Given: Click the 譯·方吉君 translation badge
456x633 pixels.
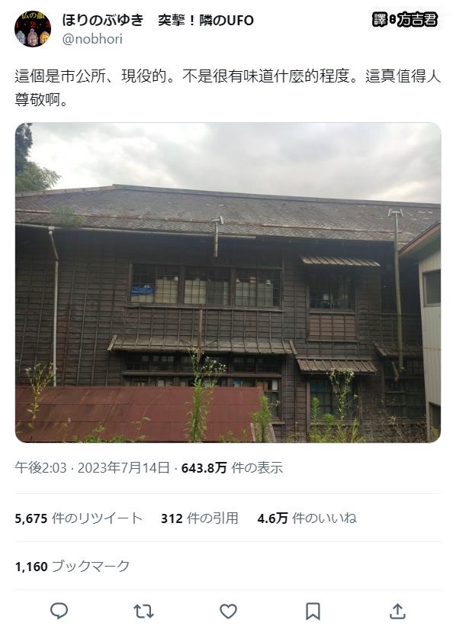Looking at the screenshot, I should 404,19.
